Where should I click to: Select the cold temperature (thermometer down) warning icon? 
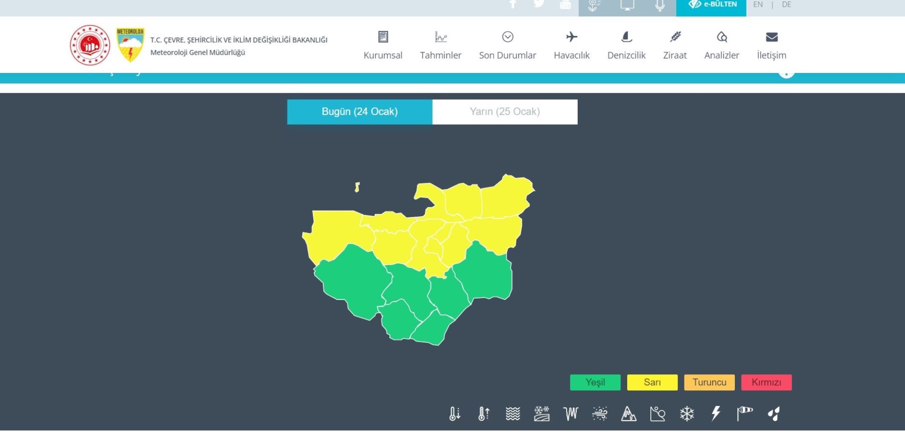coord(454,413)
